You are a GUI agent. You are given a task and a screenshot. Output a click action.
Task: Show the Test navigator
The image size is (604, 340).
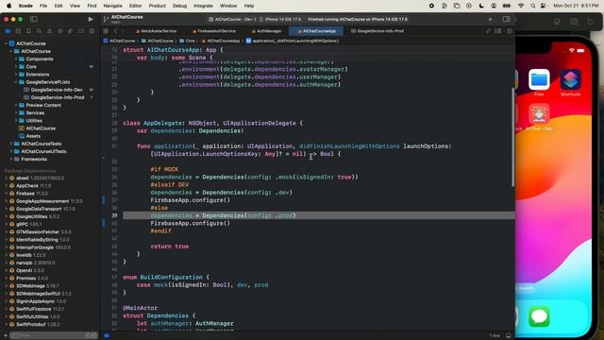[x=59, y=31]
